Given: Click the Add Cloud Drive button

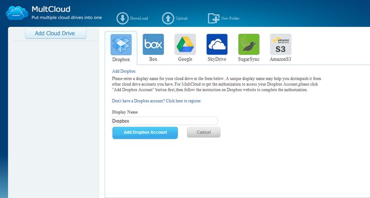Looking at the screenshot, I should click(55, 33).
